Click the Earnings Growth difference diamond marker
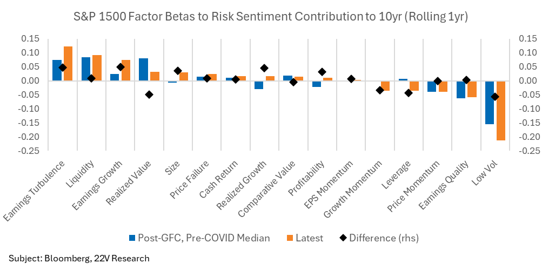This screenshot has height=270, width=542. click(121, 67)
